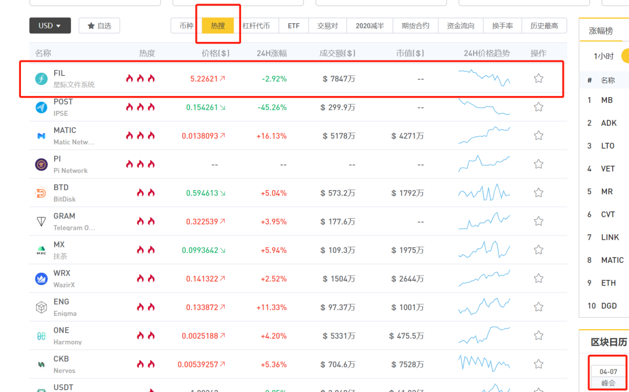
Task: Sort by 热度 column header
Action: [147, 54]
